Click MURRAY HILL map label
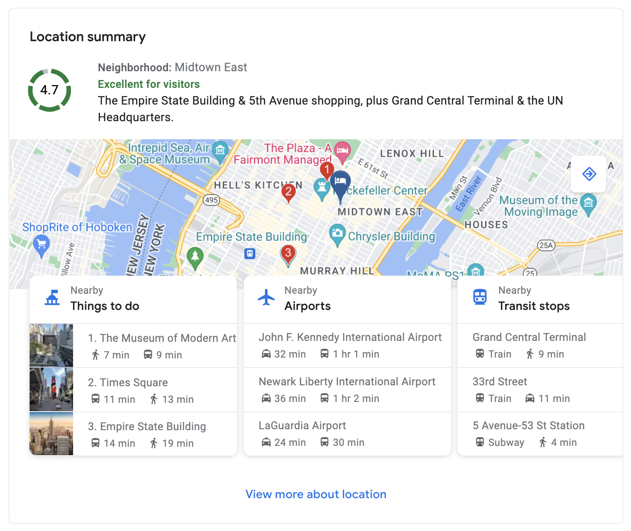The width and height of the screenshot is (631, 531). [337, 271]
